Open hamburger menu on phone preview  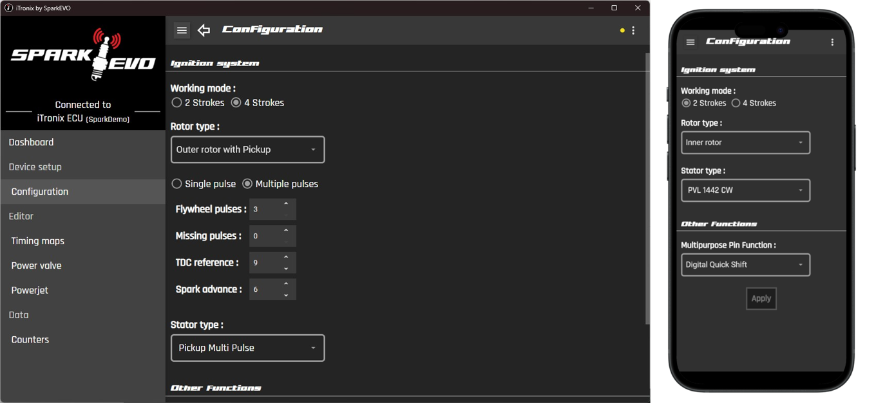click(690, 42)
